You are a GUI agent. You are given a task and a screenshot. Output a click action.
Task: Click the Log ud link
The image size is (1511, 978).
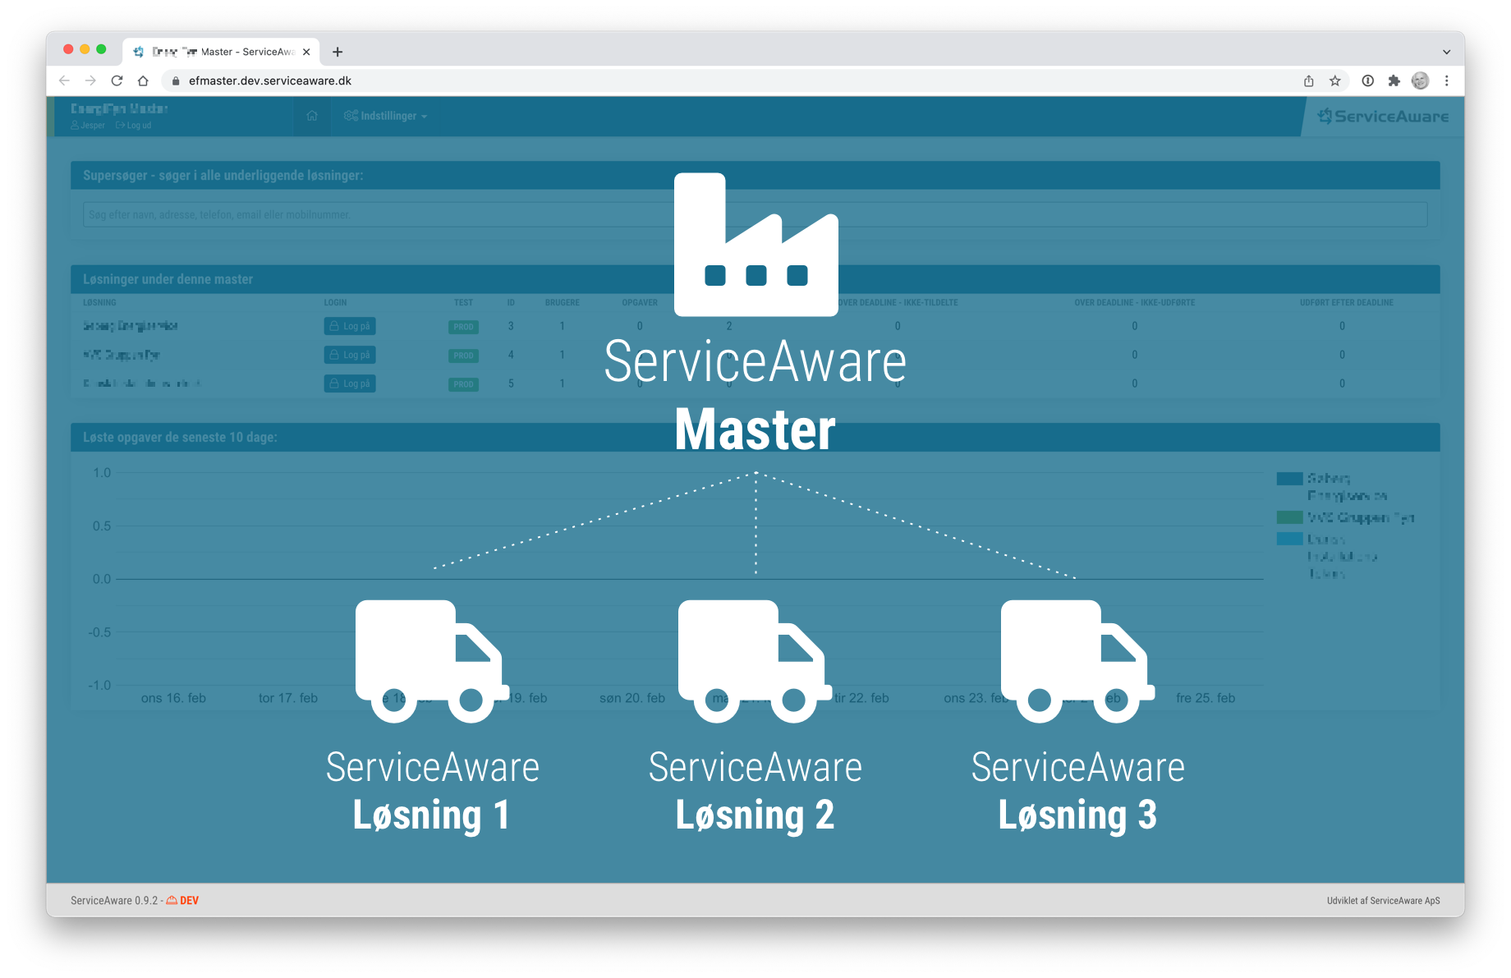[134, 126]
